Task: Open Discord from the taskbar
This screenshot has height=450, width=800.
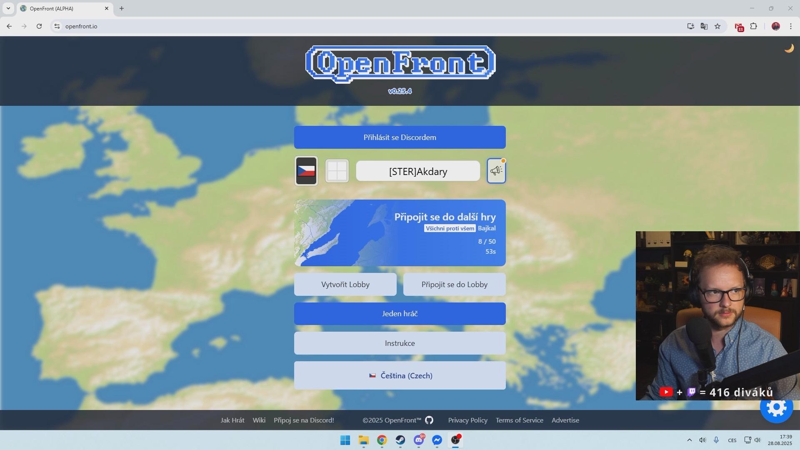Action: pos(419,440)
